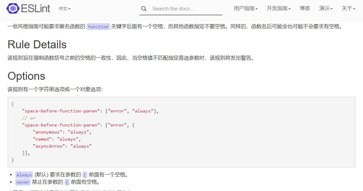363x191 pixels.
Task: Click the search magnifier icon
Action: click(144, 9)
